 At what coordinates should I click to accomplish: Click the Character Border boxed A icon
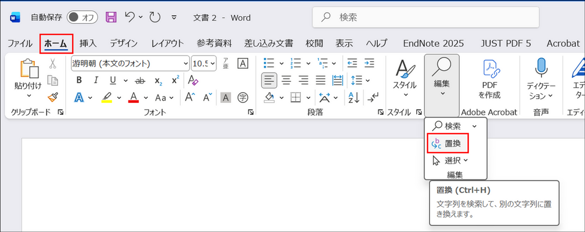pyautogui.click(x=242, y=63)
